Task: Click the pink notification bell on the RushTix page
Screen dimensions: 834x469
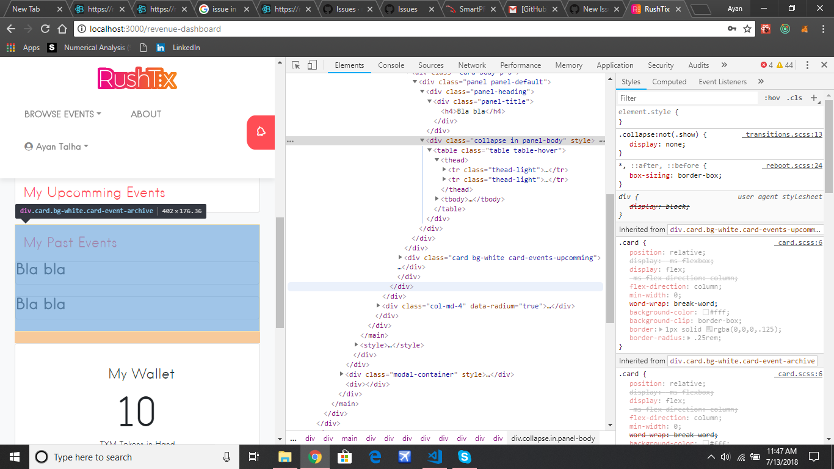Action: 260,133
